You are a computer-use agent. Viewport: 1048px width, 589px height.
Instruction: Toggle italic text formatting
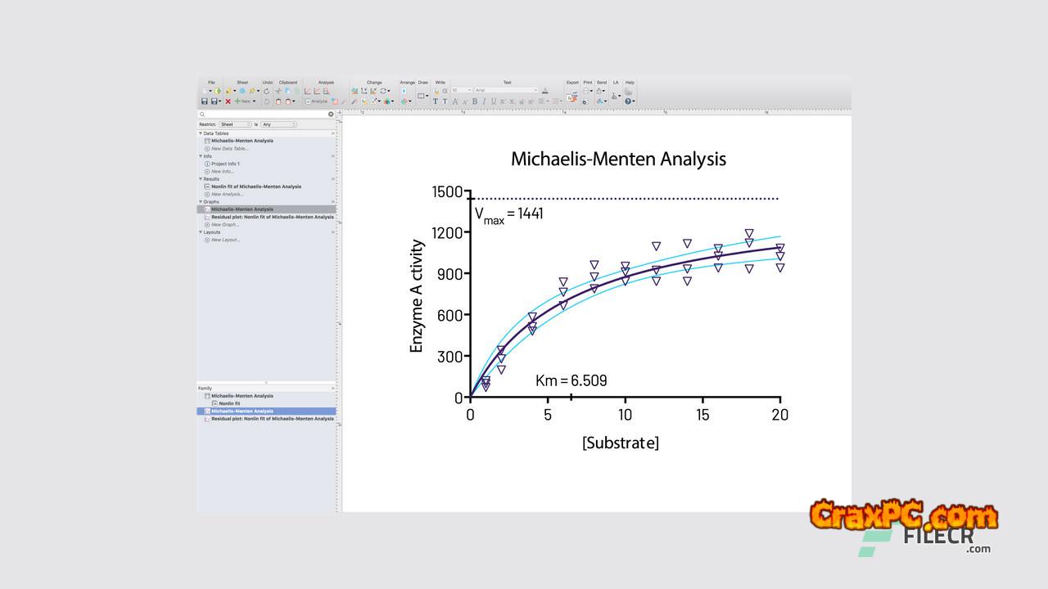tap(483, 101)
